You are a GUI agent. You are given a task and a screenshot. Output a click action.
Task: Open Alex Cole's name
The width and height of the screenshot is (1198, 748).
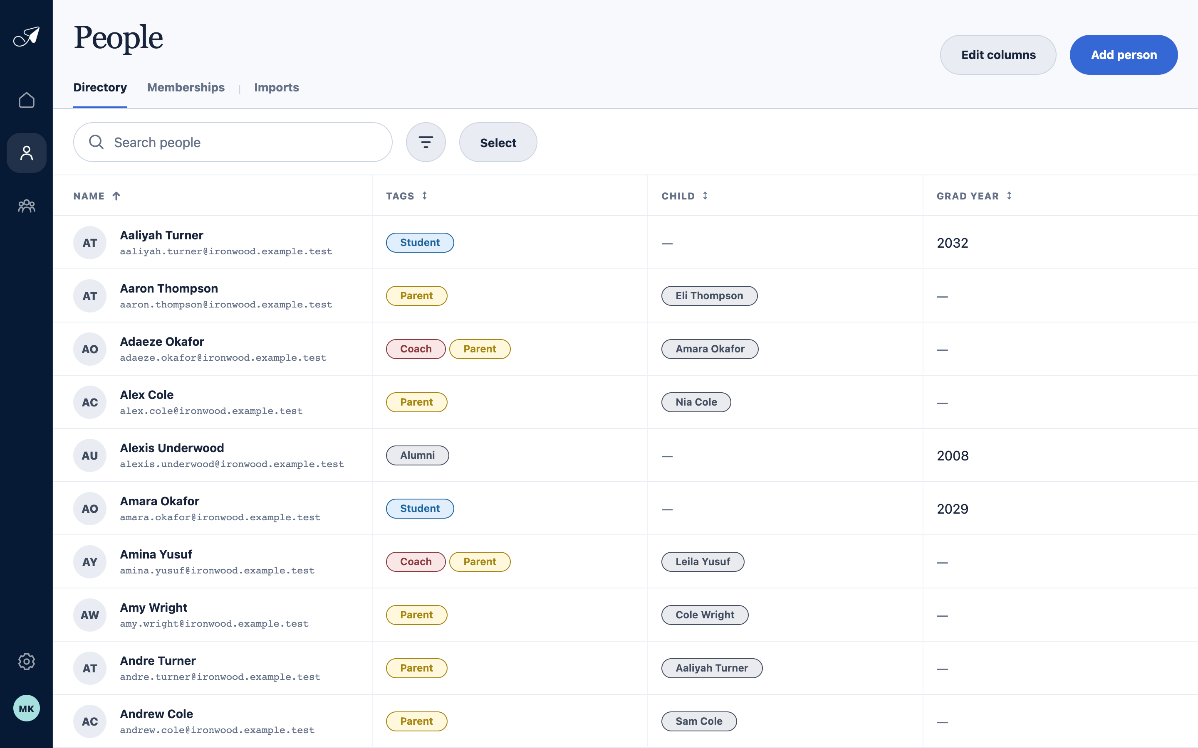[146, 395]
